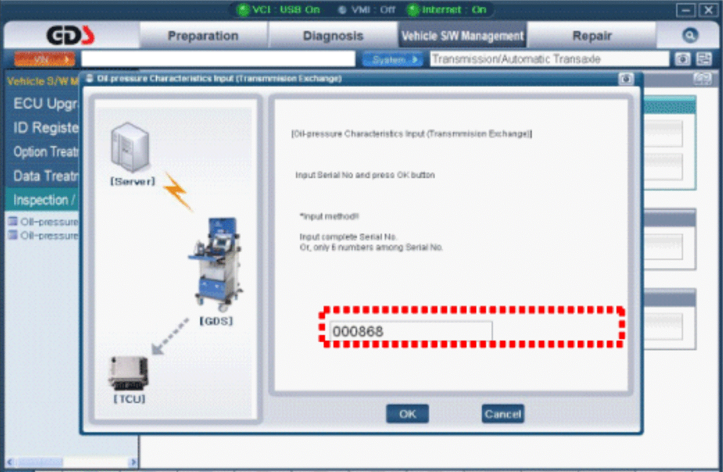Click the sidebar horizontal scrollbar
This screenshot has height=472, width=723.
pyautogui.click(x=72, y=462)
